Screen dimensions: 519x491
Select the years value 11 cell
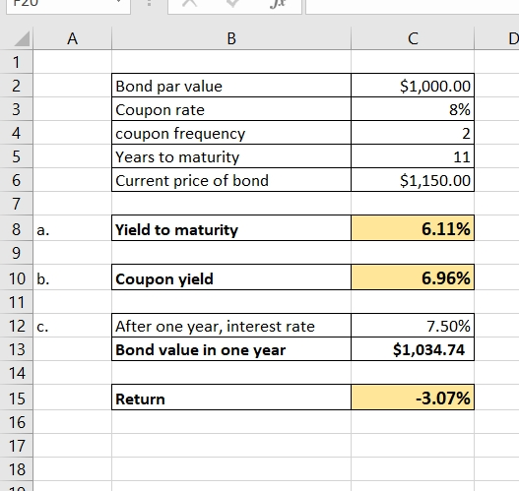(413, 156)
